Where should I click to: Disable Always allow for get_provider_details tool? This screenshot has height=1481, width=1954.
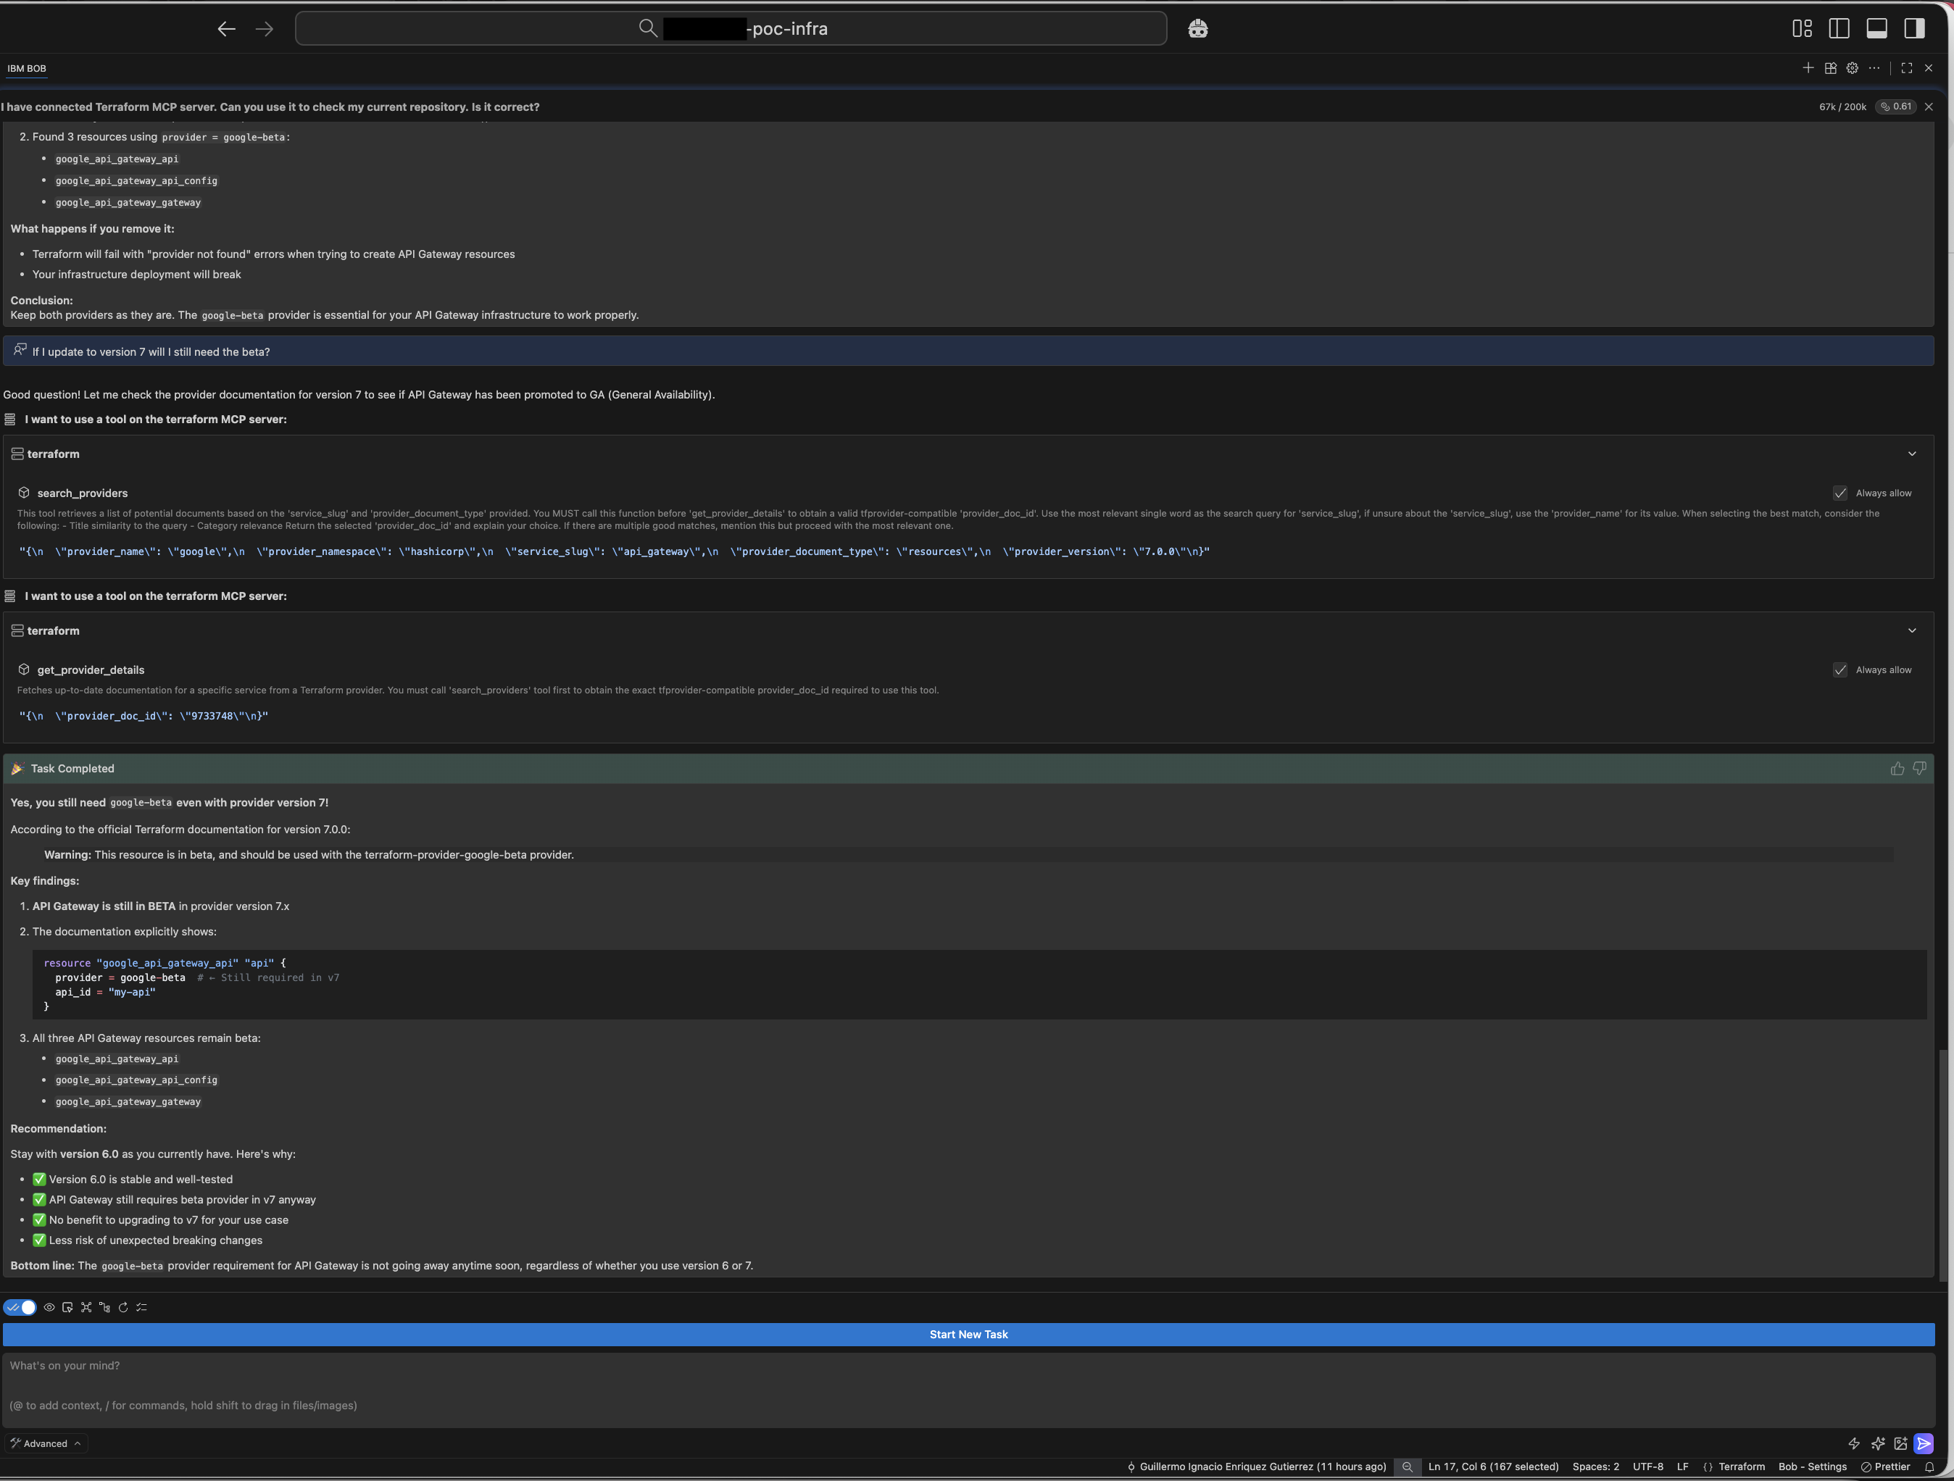point(1841,669)
